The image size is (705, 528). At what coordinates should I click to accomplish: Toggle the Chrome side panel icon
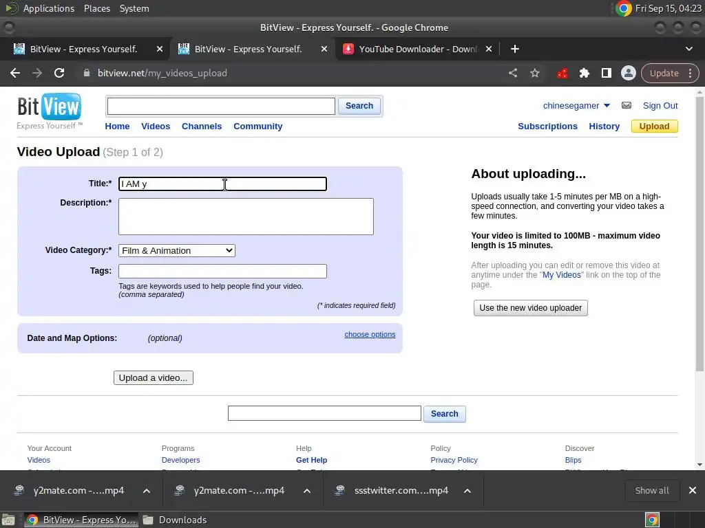(606, 73)
